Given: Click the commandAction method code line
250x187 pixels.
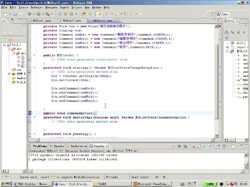Looking at the screenshot, I should [70, 113].
